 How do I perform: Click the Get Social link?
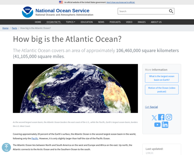pyautogui.click(x=151, y=107)
